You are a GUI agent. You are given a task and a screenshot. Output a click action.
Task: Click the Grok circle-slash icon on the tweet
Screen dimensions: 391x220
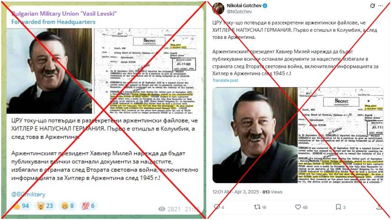tap(372, 6)
